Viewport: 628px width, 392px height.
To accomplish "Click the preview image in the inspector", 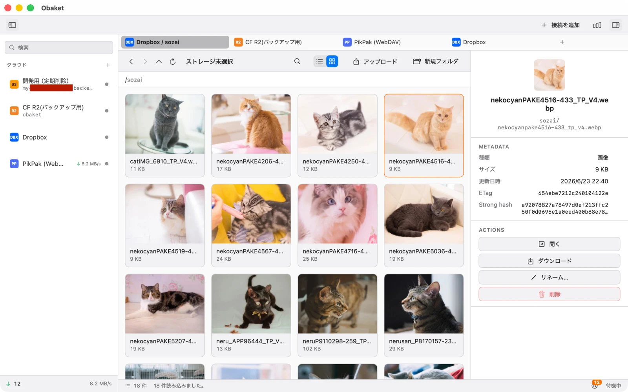I will [549, 75].
